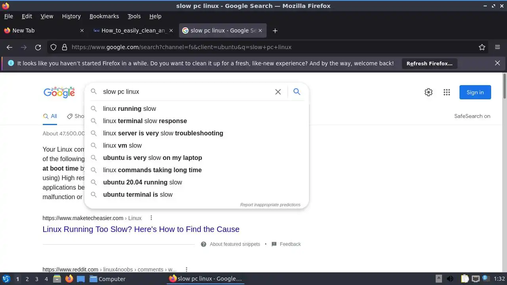Choose suggestion linux commands taking long time
Image resolution: width=507 pixels, height=285 pixels.
(196, 170)
